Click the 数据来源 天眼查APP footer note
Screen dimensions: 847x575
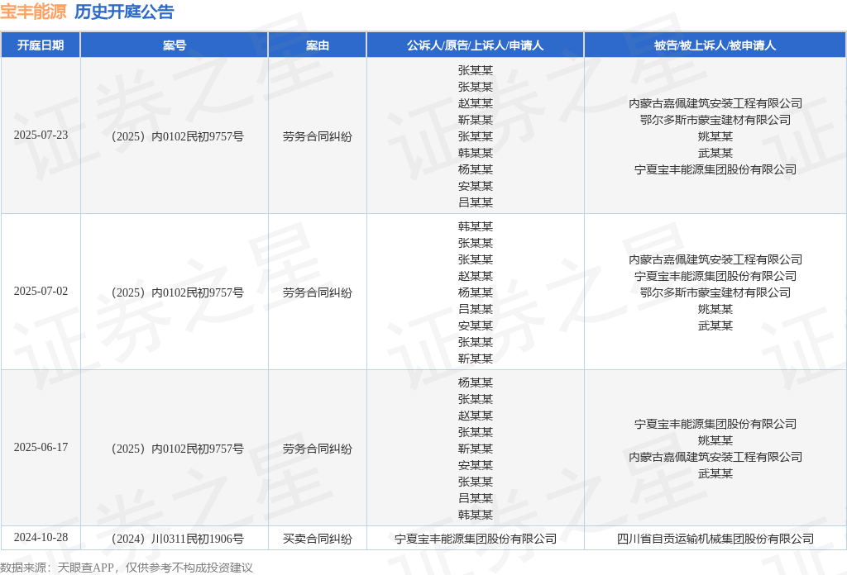[127, 568]
